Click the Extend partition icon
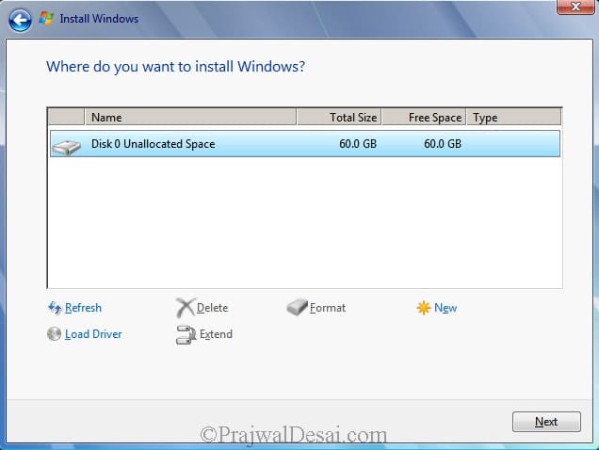The height and width of the screenshot is (450, 599). pyautogui.click(x=186, y=334)
